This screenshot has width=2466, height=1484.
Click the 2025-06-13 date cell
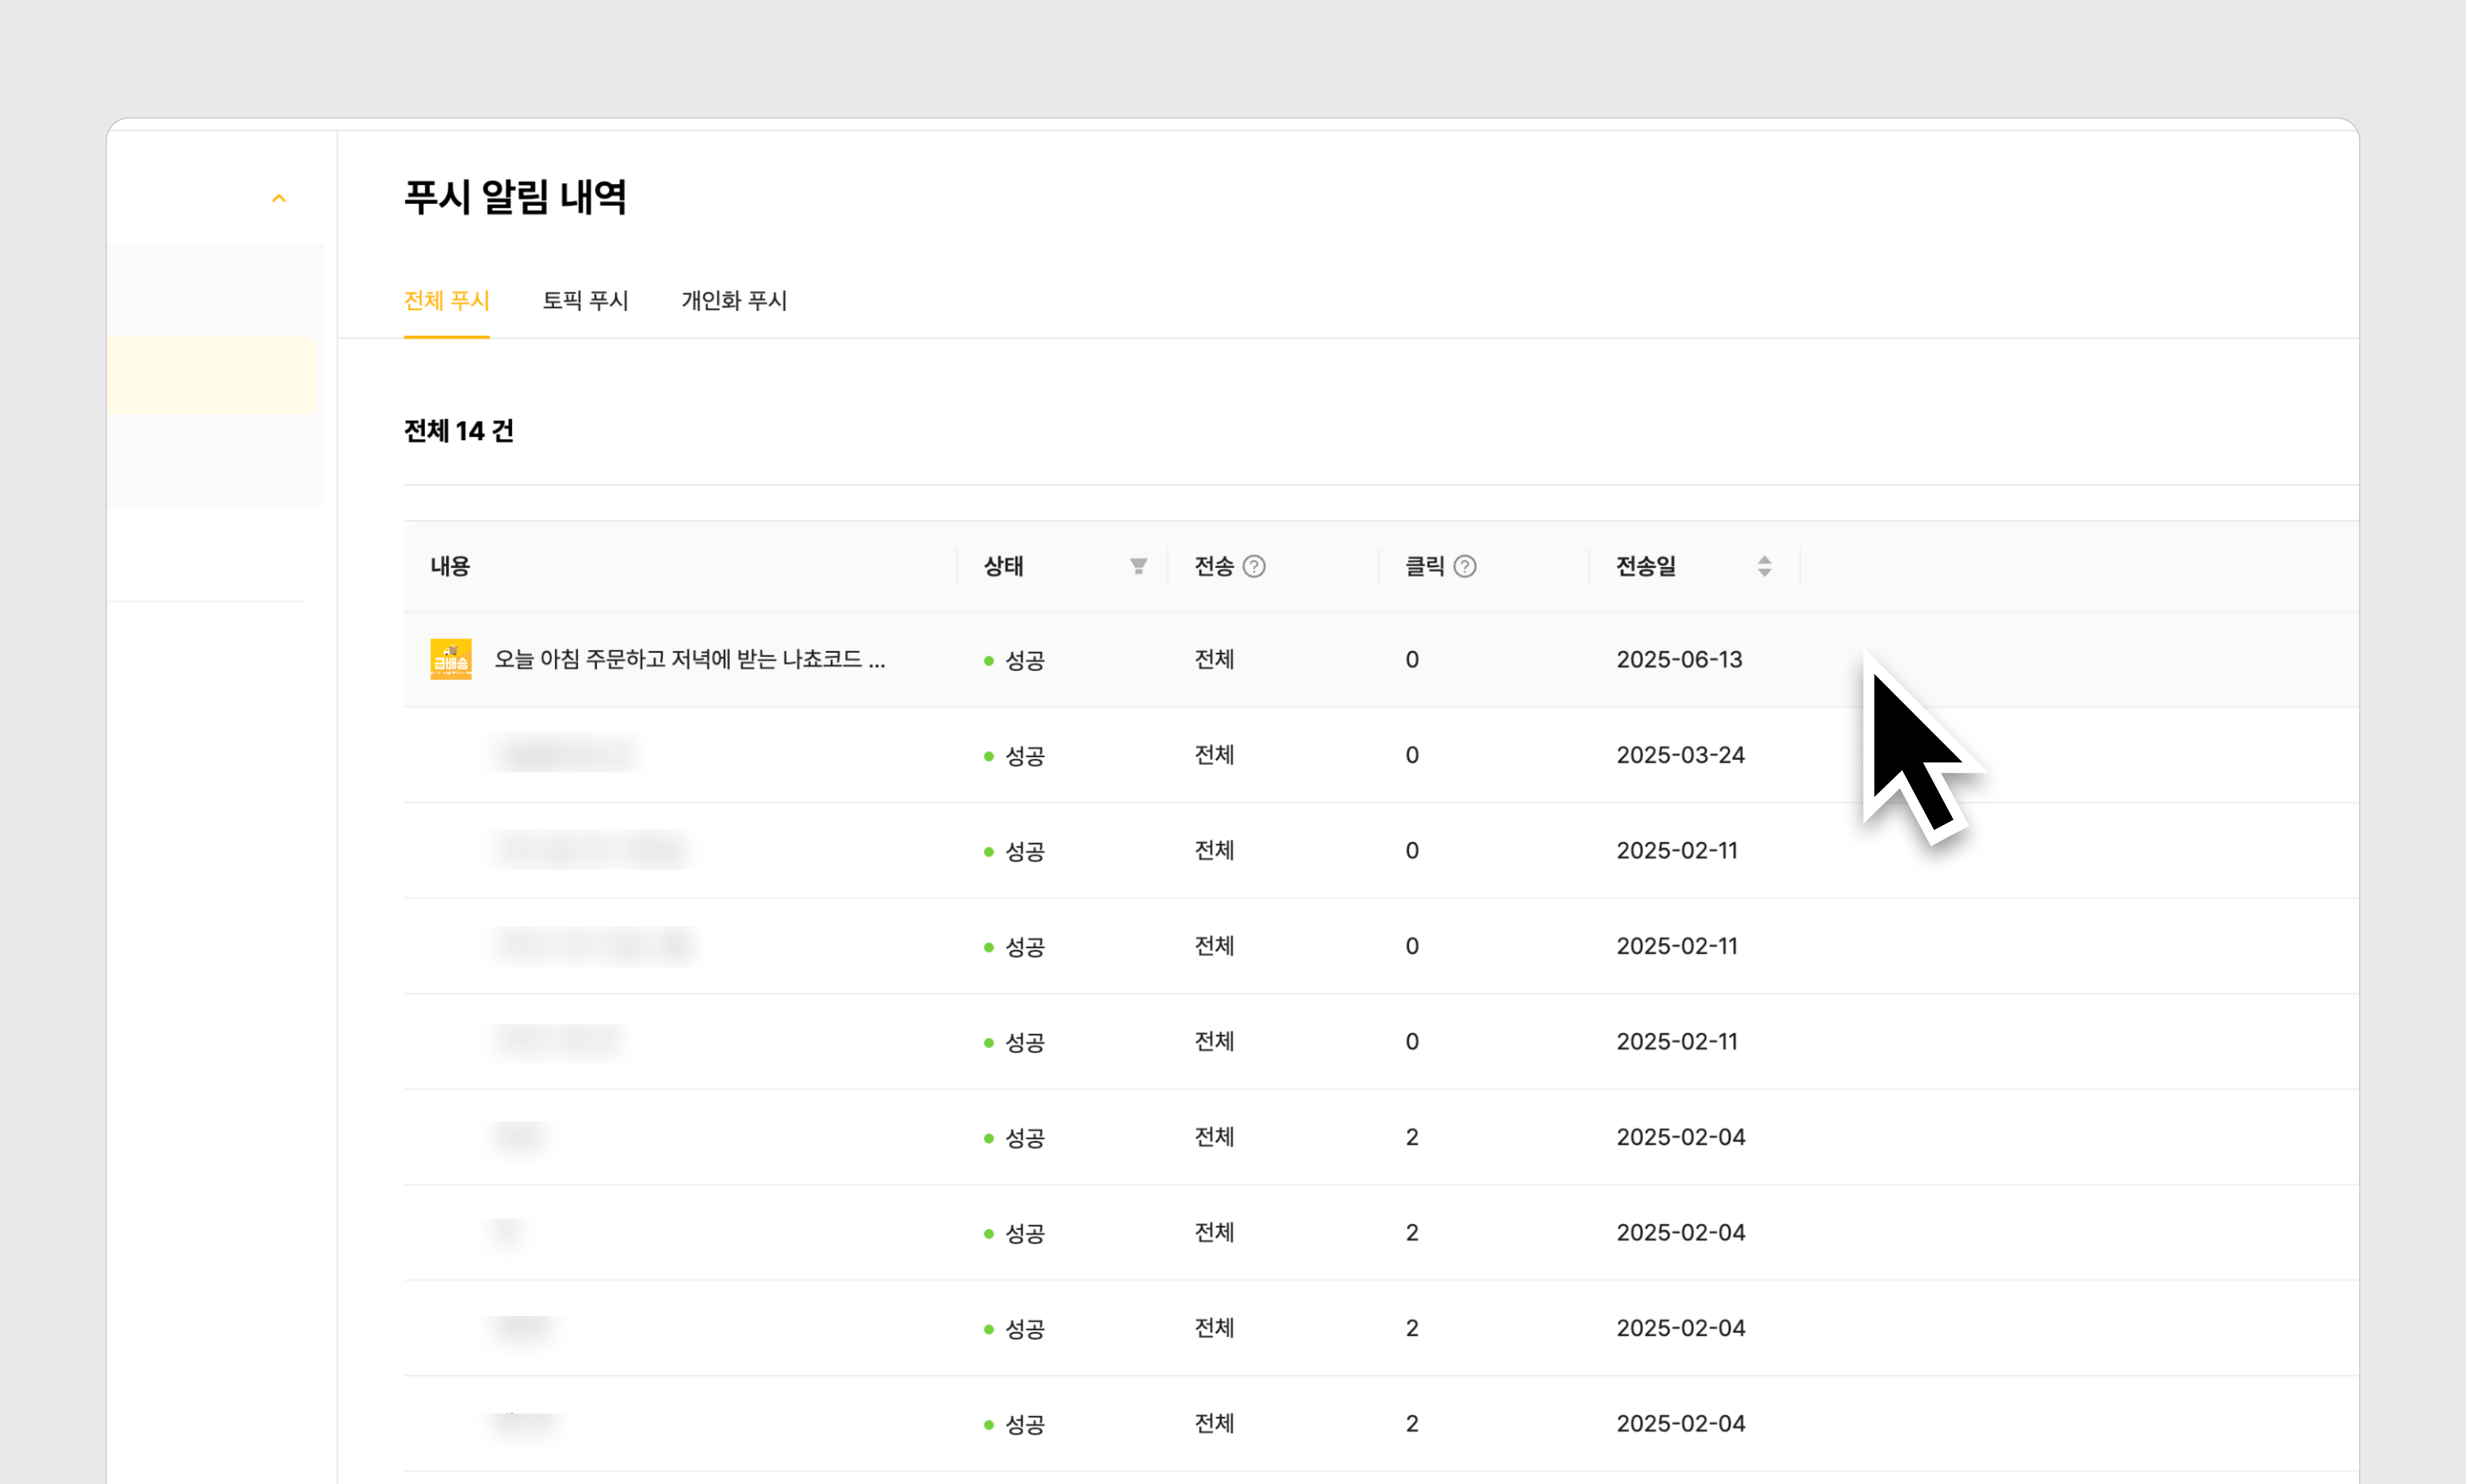tap(1679, 660)
